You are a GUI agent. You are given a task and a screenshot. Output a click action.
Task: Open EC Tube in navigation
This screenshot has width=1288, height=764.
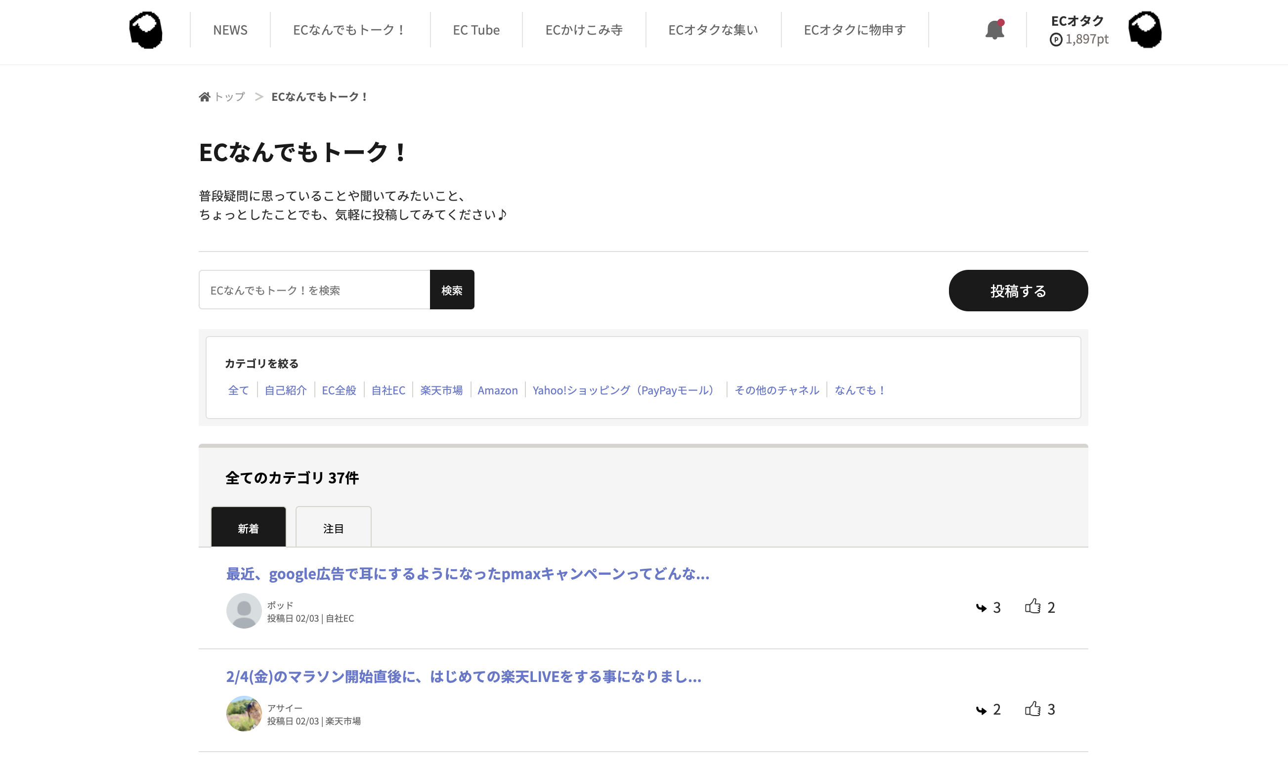(475, 30)
